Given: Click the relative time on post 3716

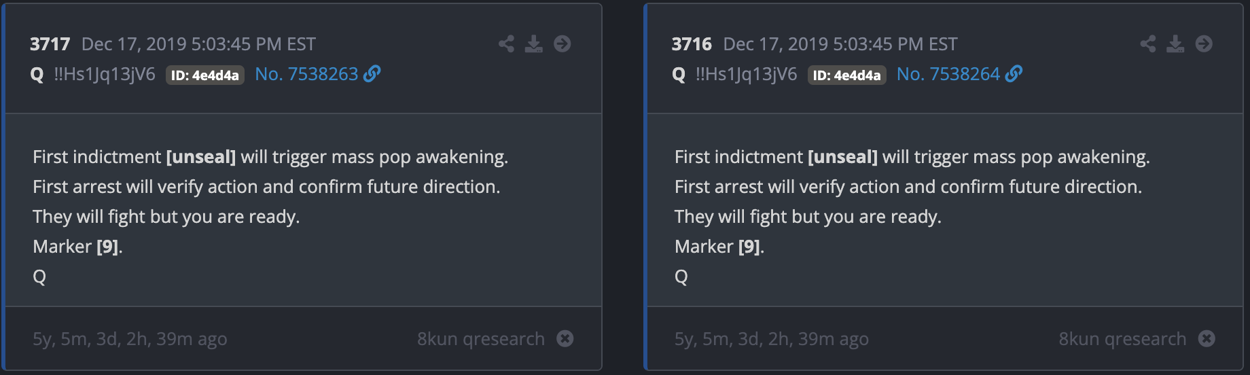Looking at the screenshot, I should coord(771,338).
